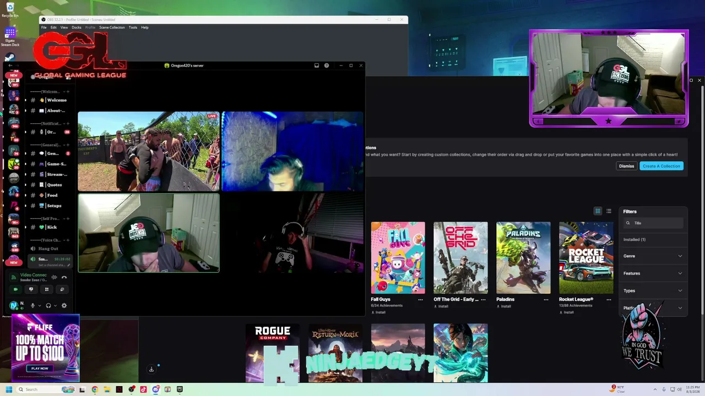The height and width of the screenshot is (396, 705).
Task: Open Paladins more options menu
Action: click(x=546, y=300)
